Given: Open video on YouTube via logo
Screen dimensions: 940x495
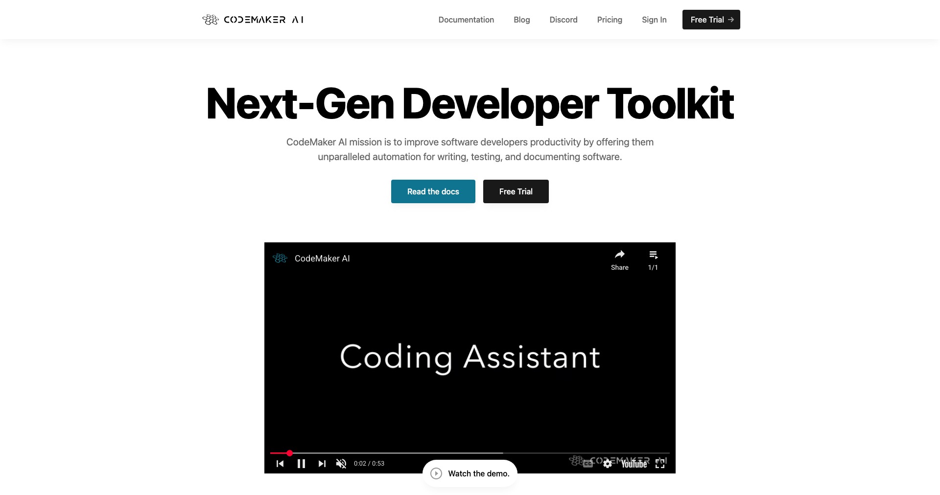Looking at the screenshot, I should click(634, 464).
